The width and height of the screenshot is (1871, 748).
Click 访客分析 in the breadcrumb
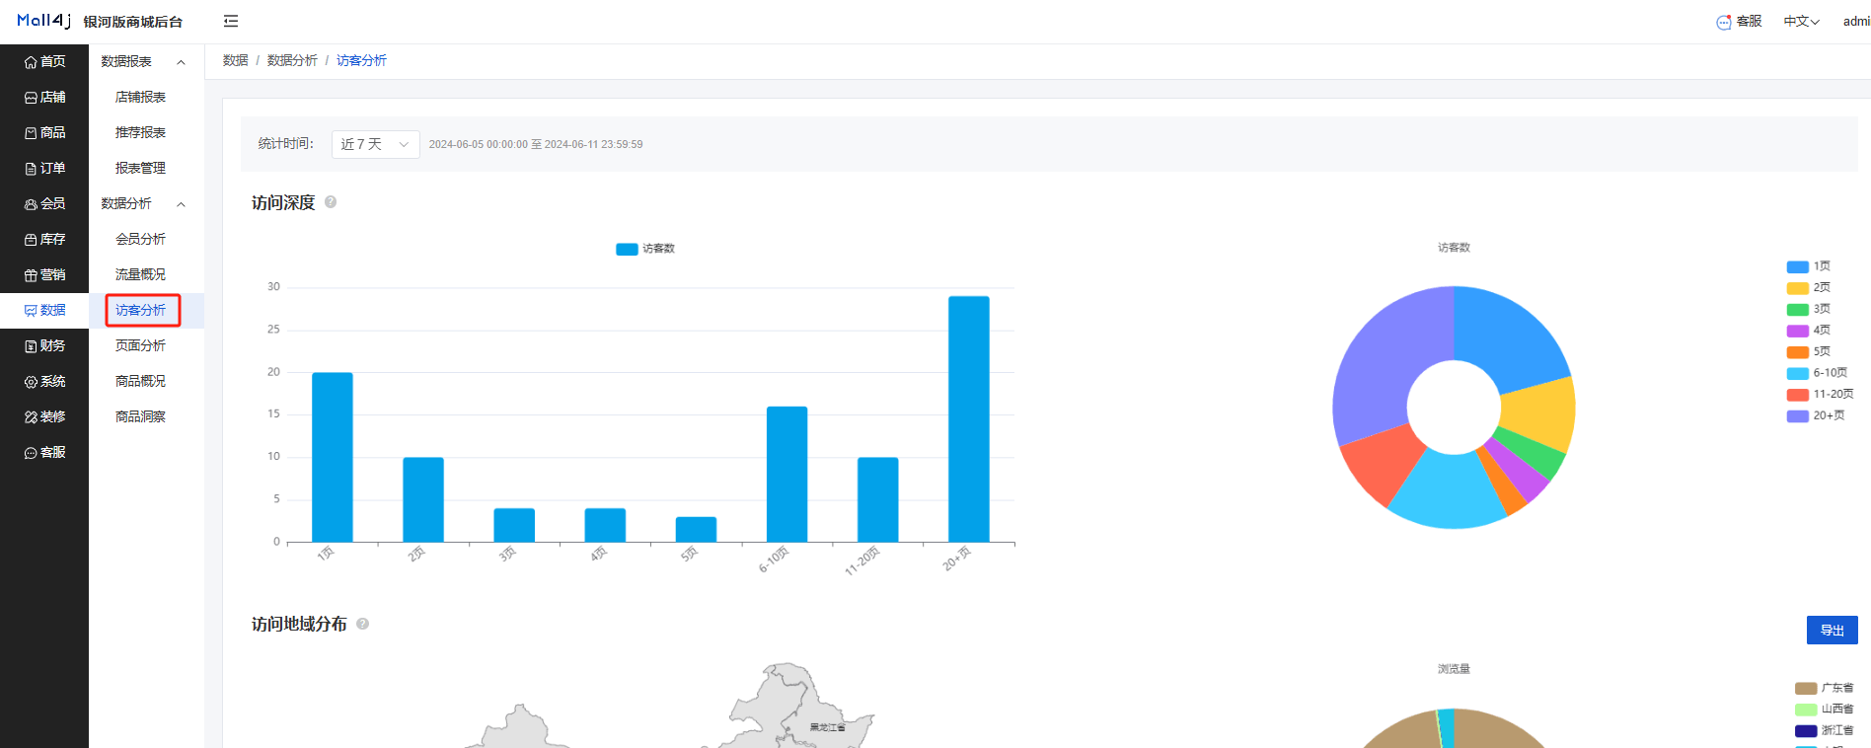coord(361,60)
